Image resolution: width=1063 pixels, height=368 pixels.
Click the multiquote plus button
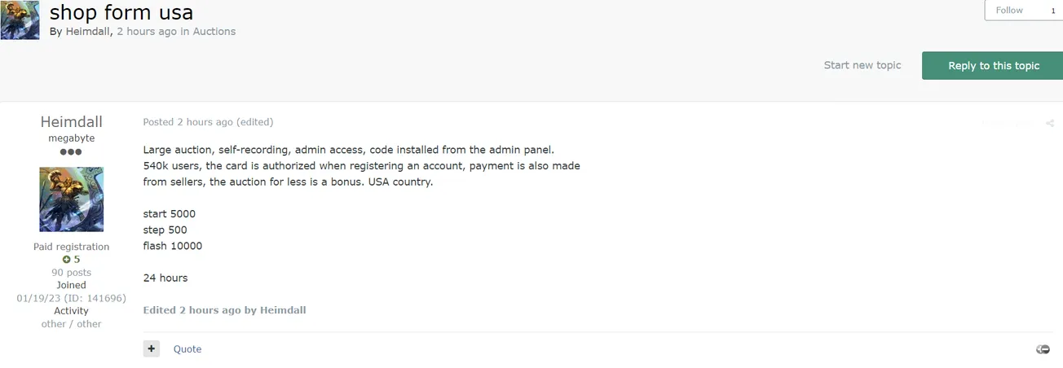152,348
